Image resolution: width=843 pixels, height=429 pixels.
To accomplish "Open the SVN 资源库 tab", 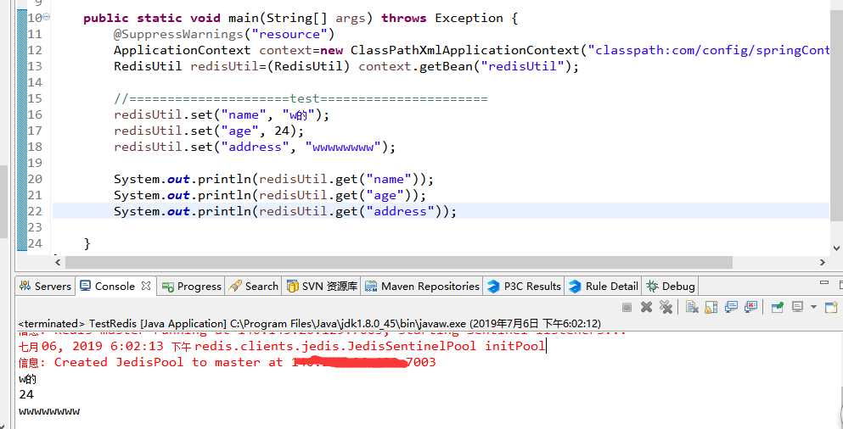I will (322, 287).
